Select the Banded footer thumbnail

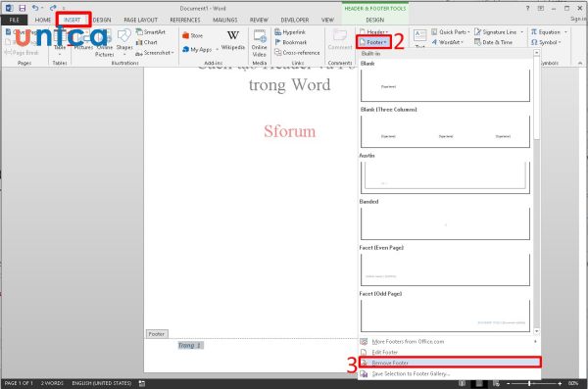pos(445,223)
